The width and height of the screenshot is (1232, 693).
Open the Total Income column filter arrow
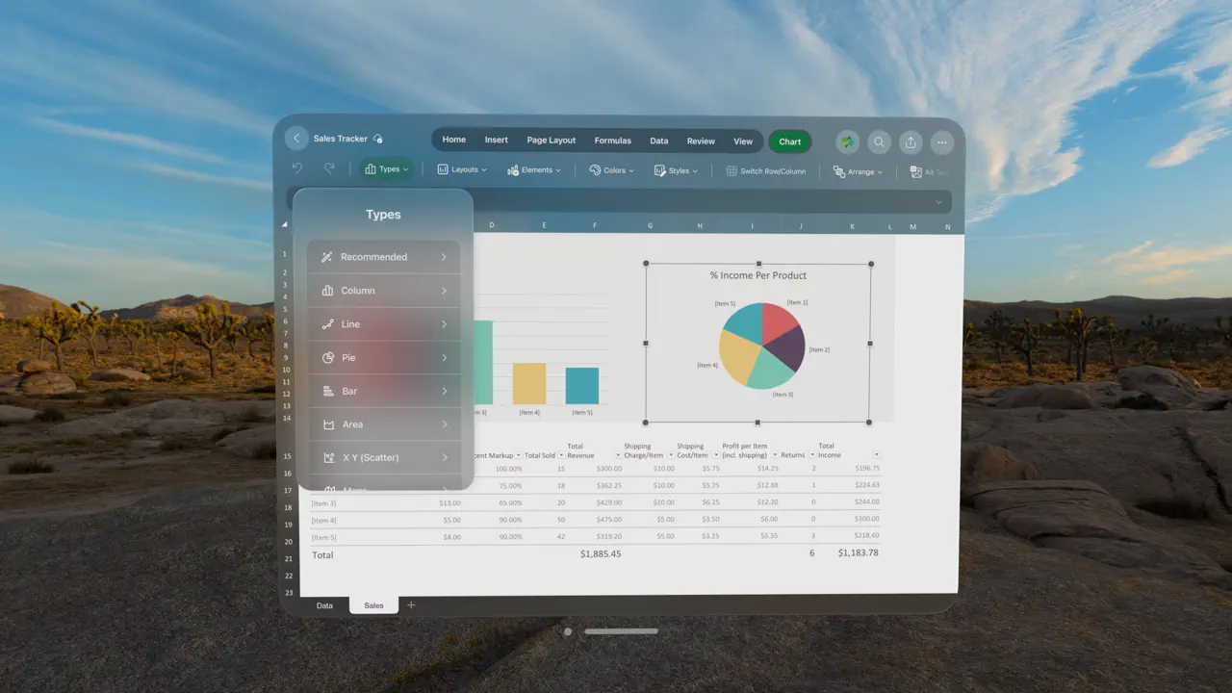click(876, 454)
